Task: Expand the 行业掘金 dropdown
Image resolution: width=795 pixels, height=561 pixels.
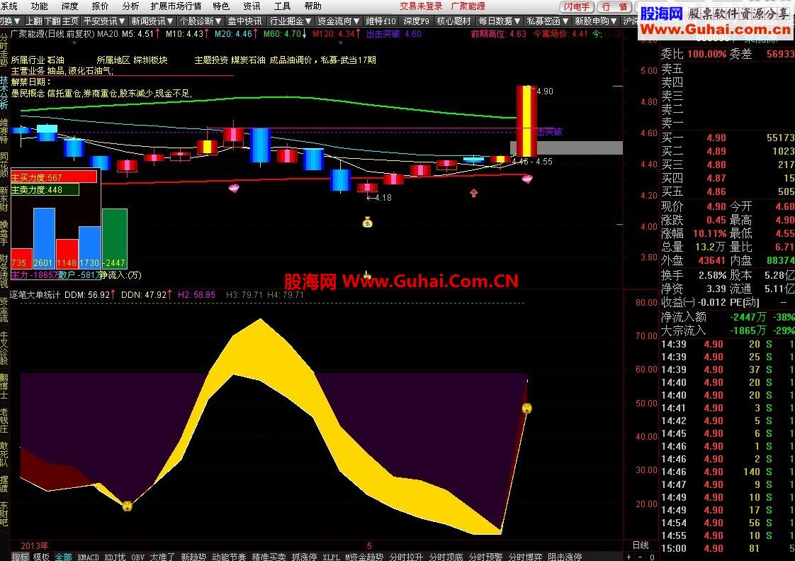Action: [291, 21]
